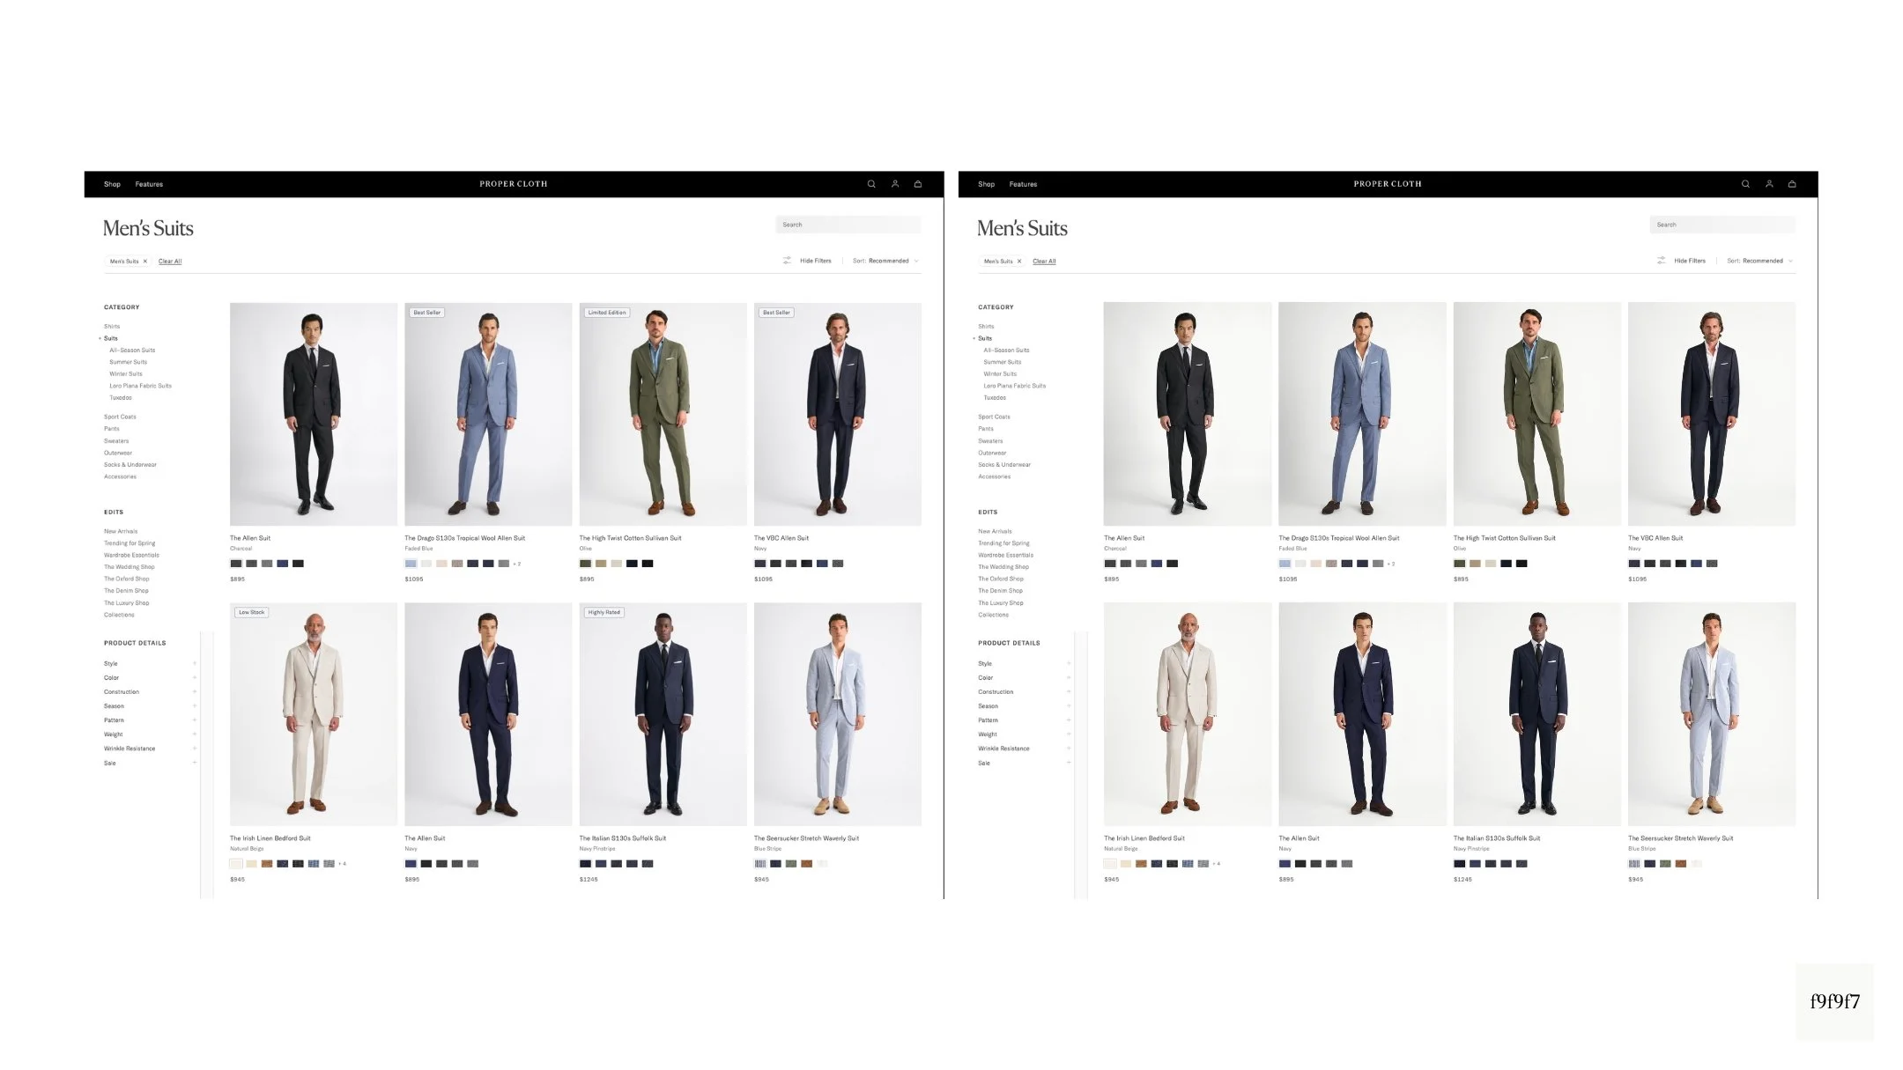Screen dimensions: 1903x1070
Task: Click the Search input field in right page
Action: pos(1722,225)
